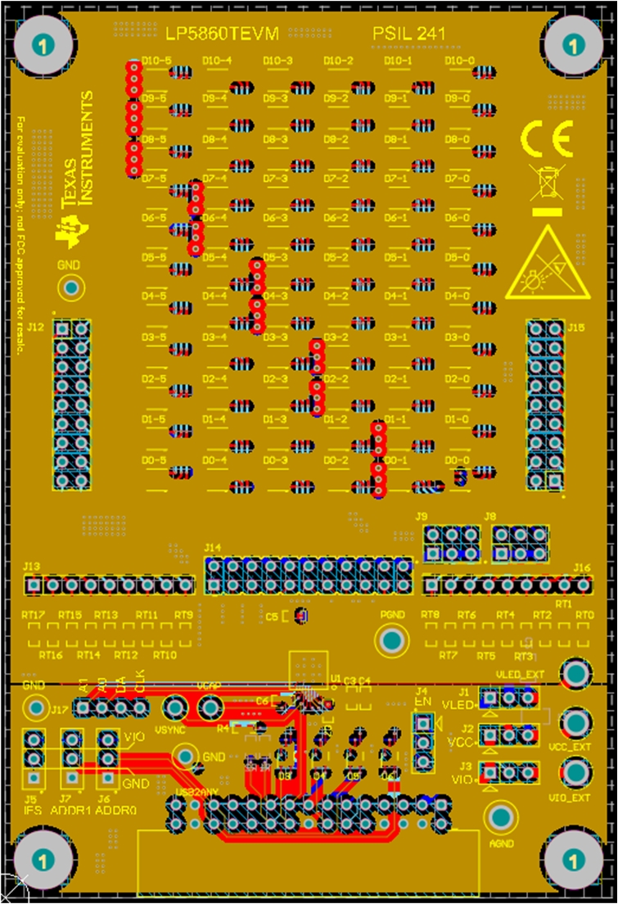Select the J4 EN jumper header
This screenshot has width=618, height=904.
[x=423, y=743]
